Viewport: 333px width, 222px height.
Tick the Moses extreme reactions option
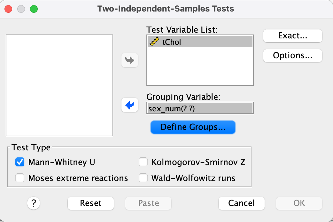(20, 178)
